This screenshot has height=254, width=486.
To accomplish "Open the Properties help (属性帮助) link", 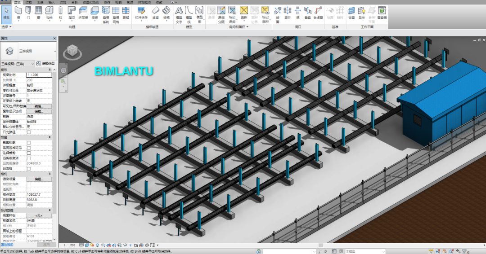I will pyautogui.click(x=7, y=245).
